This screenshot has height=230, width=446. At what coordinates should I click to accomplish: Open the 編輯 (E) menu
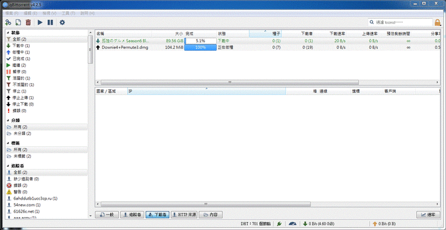click(x=30, y=14)
